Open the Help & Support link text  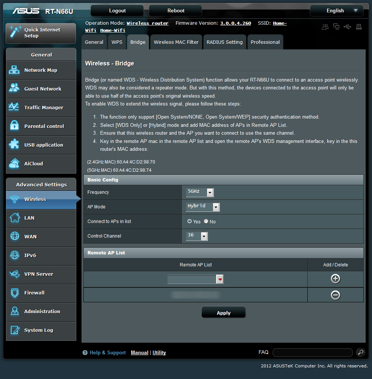click(108, 353)
